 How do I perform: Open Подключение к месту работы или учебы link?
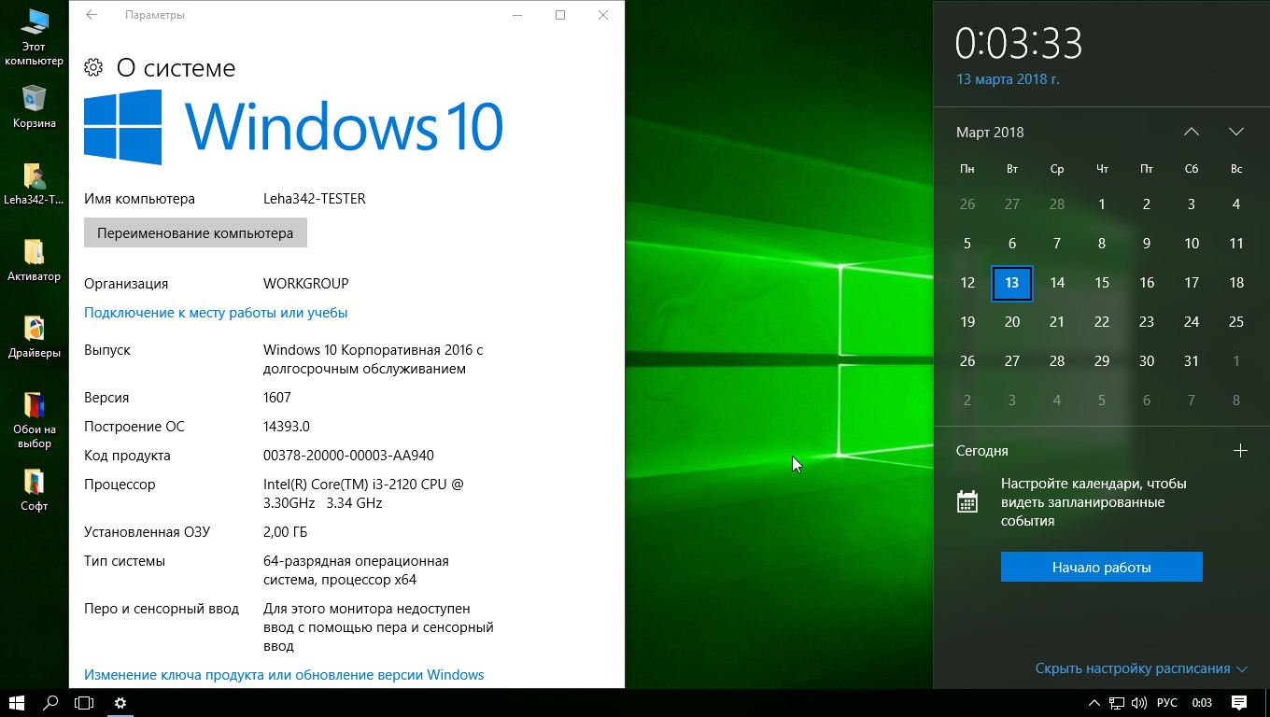216,313
